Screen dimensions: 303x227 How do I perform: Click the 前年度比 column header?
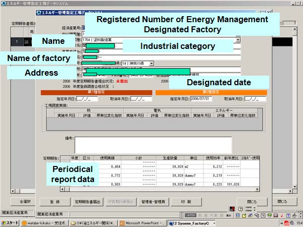point(231,158)
